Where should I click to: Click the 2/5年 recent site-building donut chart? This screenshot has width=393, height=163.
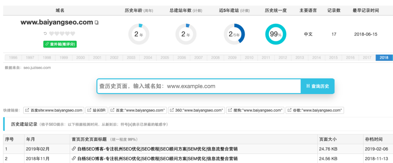[234, 34]
